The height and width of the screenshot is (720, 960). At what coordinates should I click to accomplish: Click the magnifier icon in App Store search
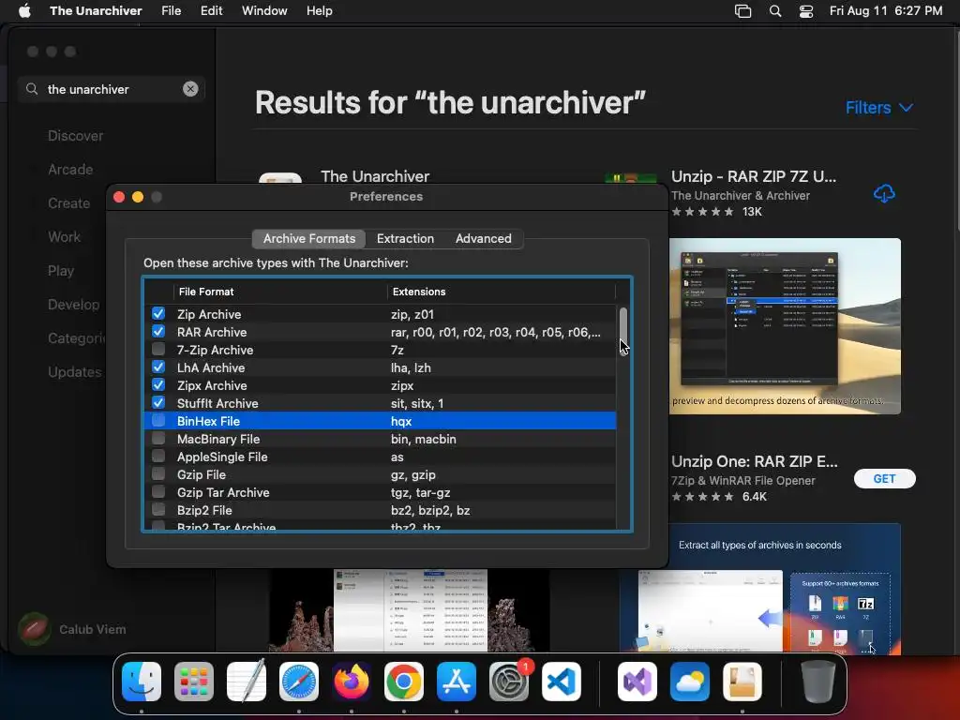pos(32,89)
